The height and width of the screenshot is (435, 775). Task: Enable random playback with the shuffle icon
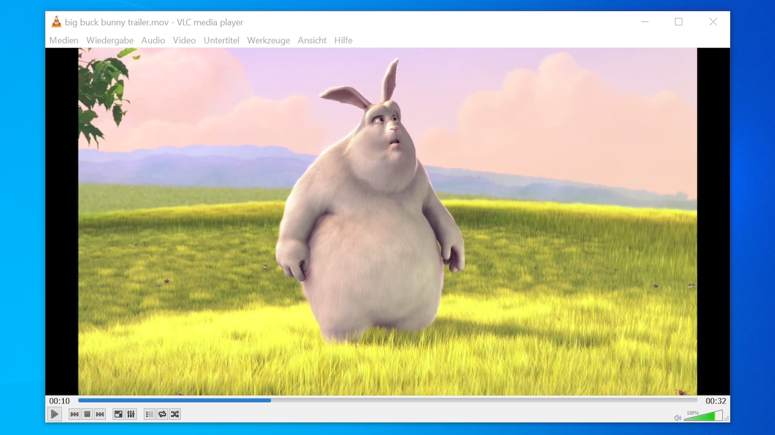pos(175,414)
